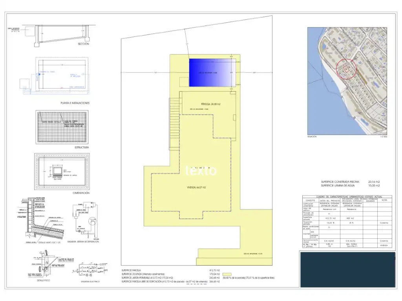Select the red circle on the situation map
Image resolution: width=402 pixels, height=301 pixels.
coord(346,69)
